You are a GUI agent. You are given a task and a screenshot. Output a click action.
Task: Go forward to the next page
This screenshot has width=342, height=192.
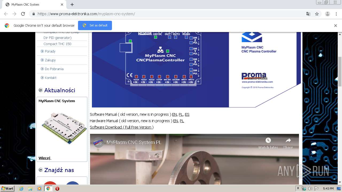14,14
